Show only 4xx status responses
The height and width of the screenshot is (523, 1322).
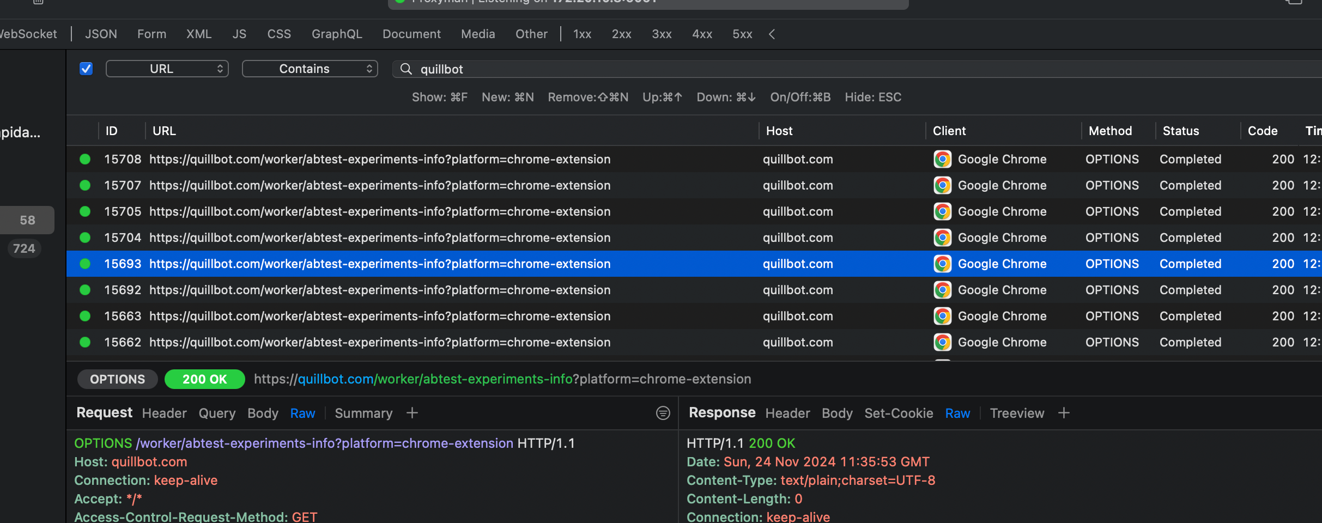tap(702, 34)
